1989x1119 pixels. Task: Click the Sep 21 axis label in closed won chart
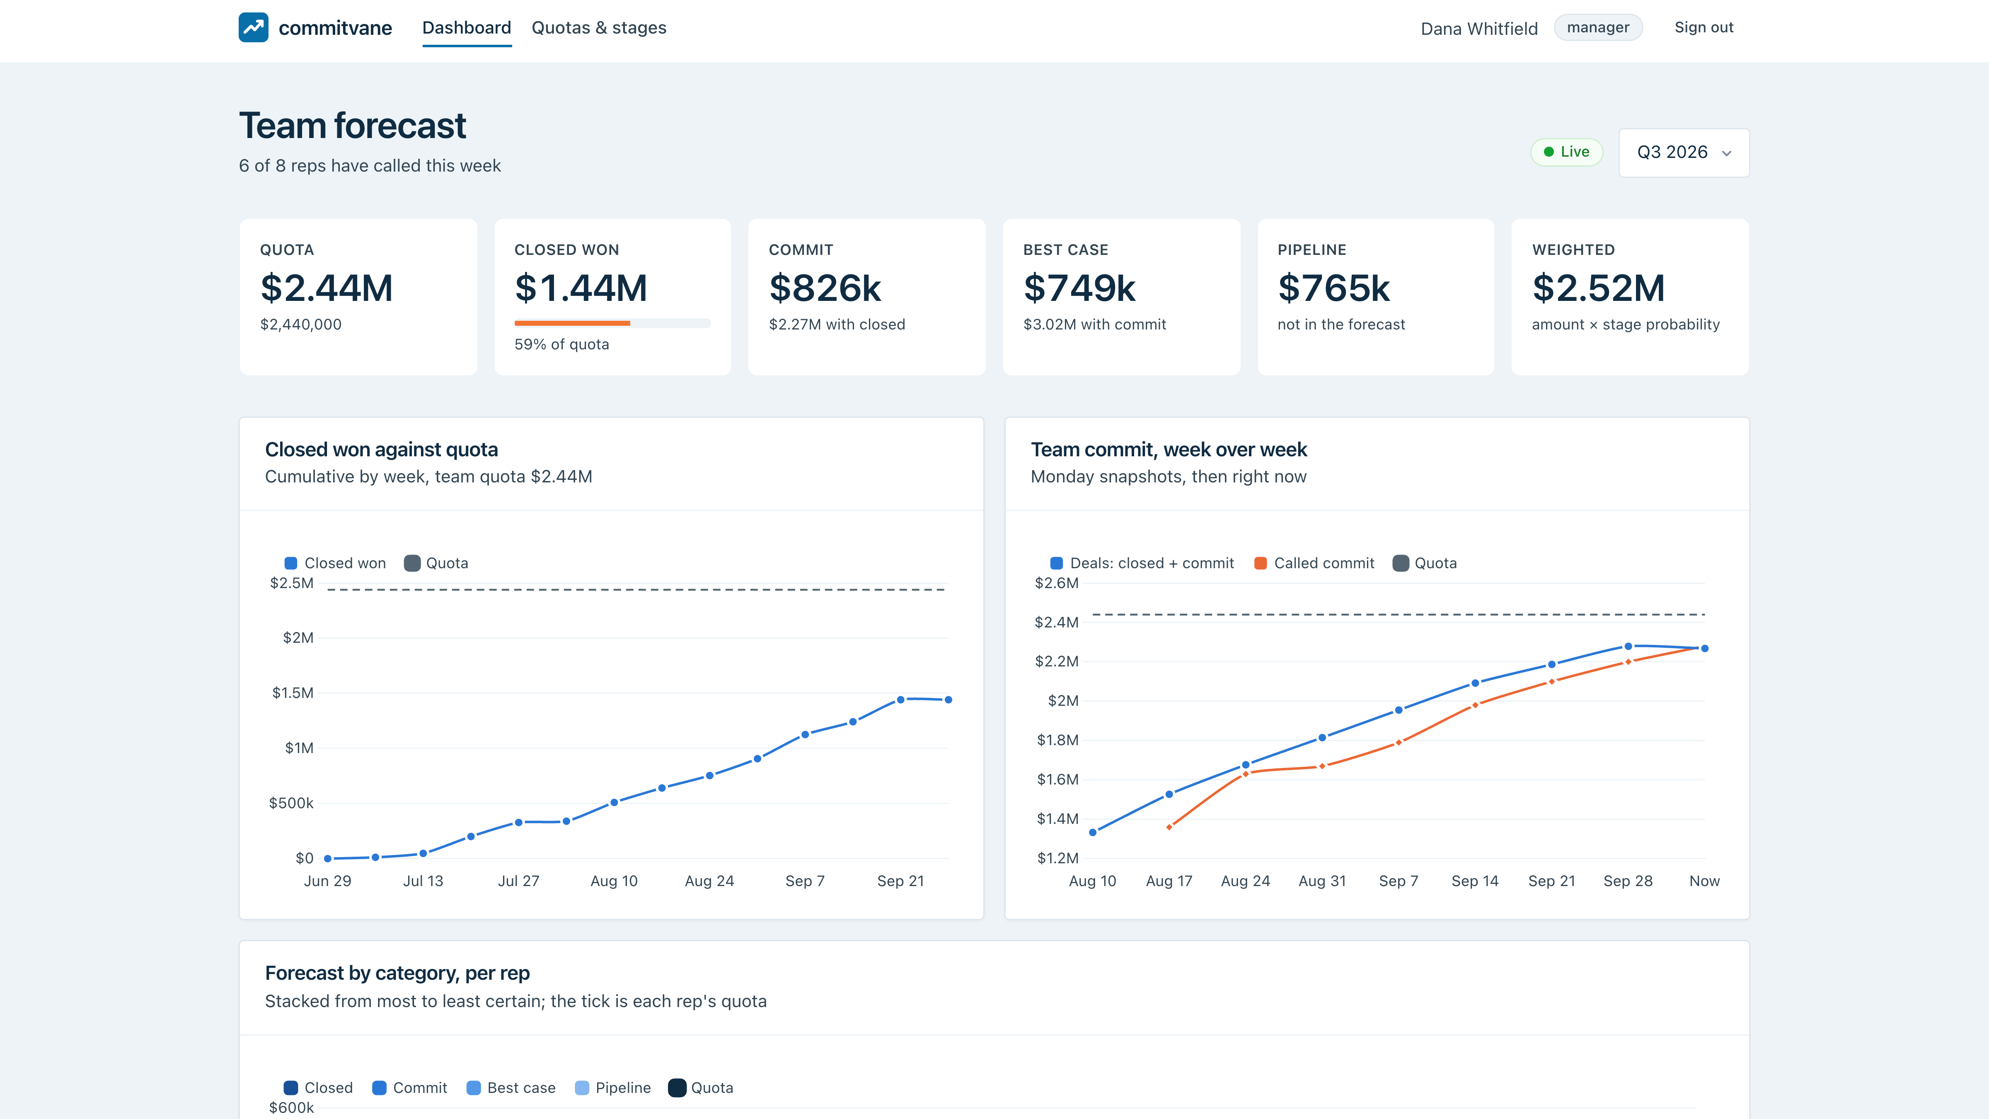point(900,881)
